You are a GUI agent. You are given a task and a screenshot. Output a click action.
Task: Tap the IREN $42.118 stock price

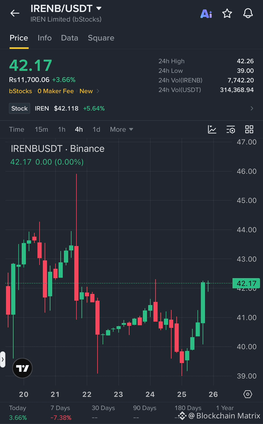tap(57, 108)
